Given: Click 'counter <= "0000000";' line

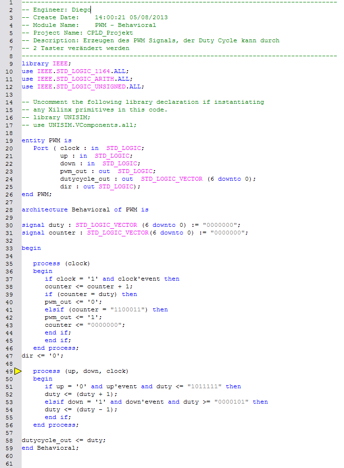Looking at the screenshot, I should (x=85, y=325).
